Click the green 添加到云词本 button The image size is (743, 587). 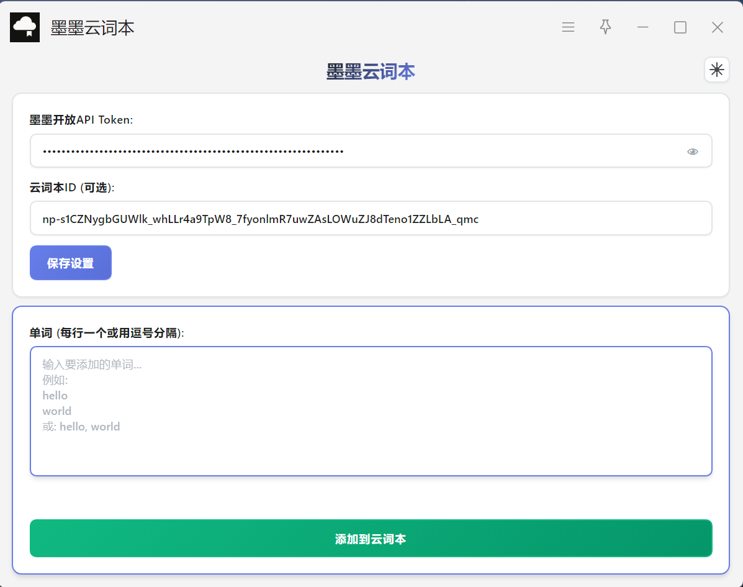coord(371,539)
